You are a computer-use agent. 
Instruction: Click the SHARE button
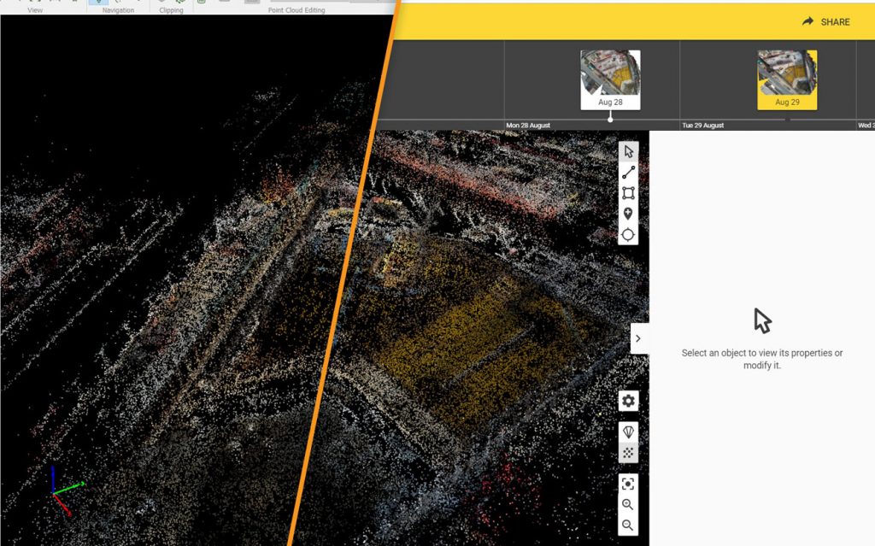coord(825,22)
